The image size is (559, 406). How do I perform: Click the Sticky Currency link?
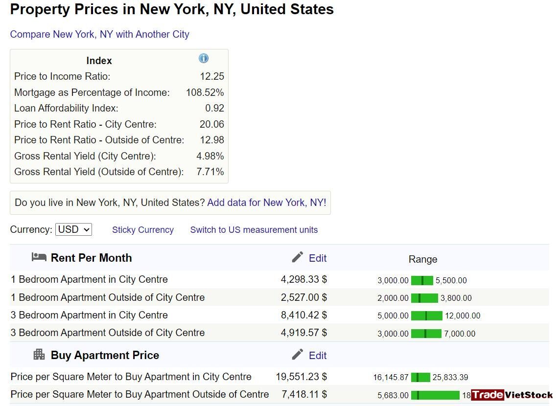pyautogui.click(x=142, y=230)
